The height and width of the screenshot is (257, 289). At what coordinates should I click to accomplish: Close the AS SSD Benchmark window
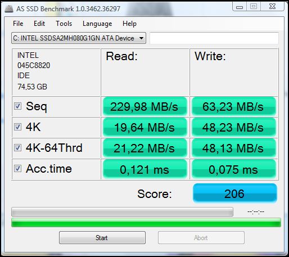[x=272, y=7]
